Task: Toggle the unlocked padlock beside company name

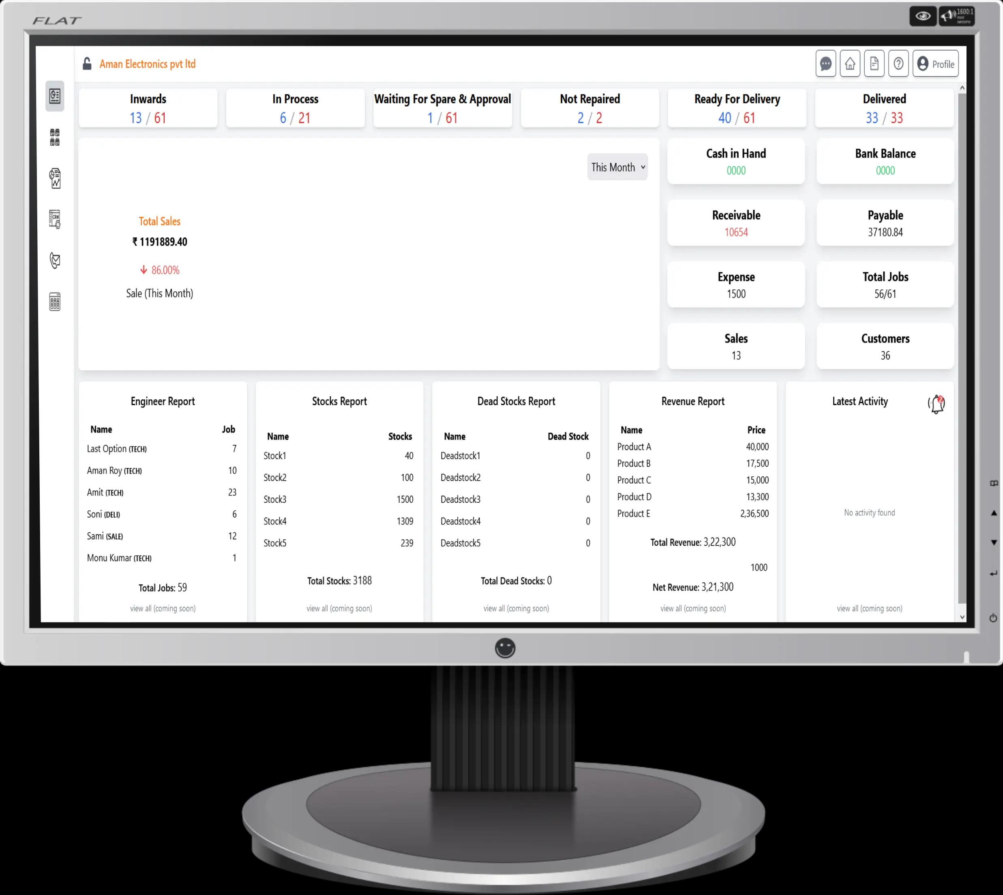Action: 87,64
